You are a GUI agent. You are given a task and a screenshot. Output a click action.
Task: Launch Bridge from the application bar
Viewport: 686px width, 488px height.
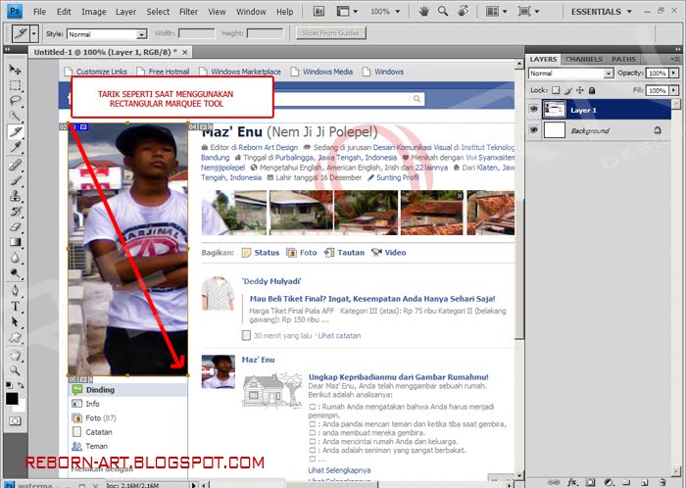pyautogui.click(x=318, y=12)
